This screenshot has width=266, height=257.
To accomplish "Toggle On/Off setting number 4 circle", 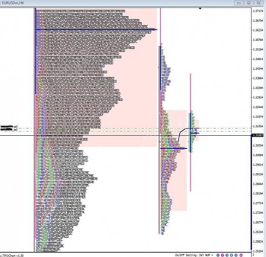I will point(232,255).
